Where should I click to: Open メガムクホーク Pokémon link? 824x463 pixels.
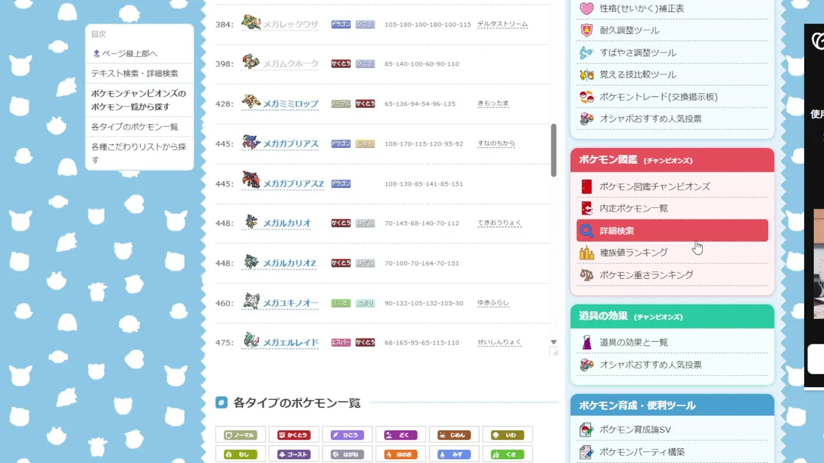point(290,64)
